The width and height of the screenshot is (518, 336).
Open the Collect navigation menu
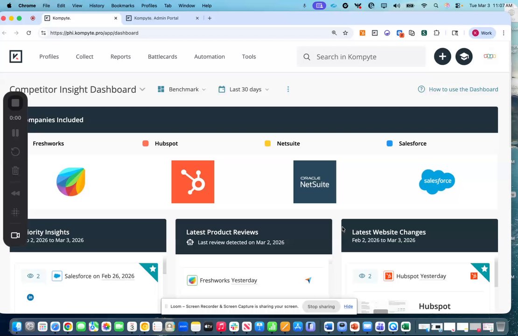click(x=84, y=56)
